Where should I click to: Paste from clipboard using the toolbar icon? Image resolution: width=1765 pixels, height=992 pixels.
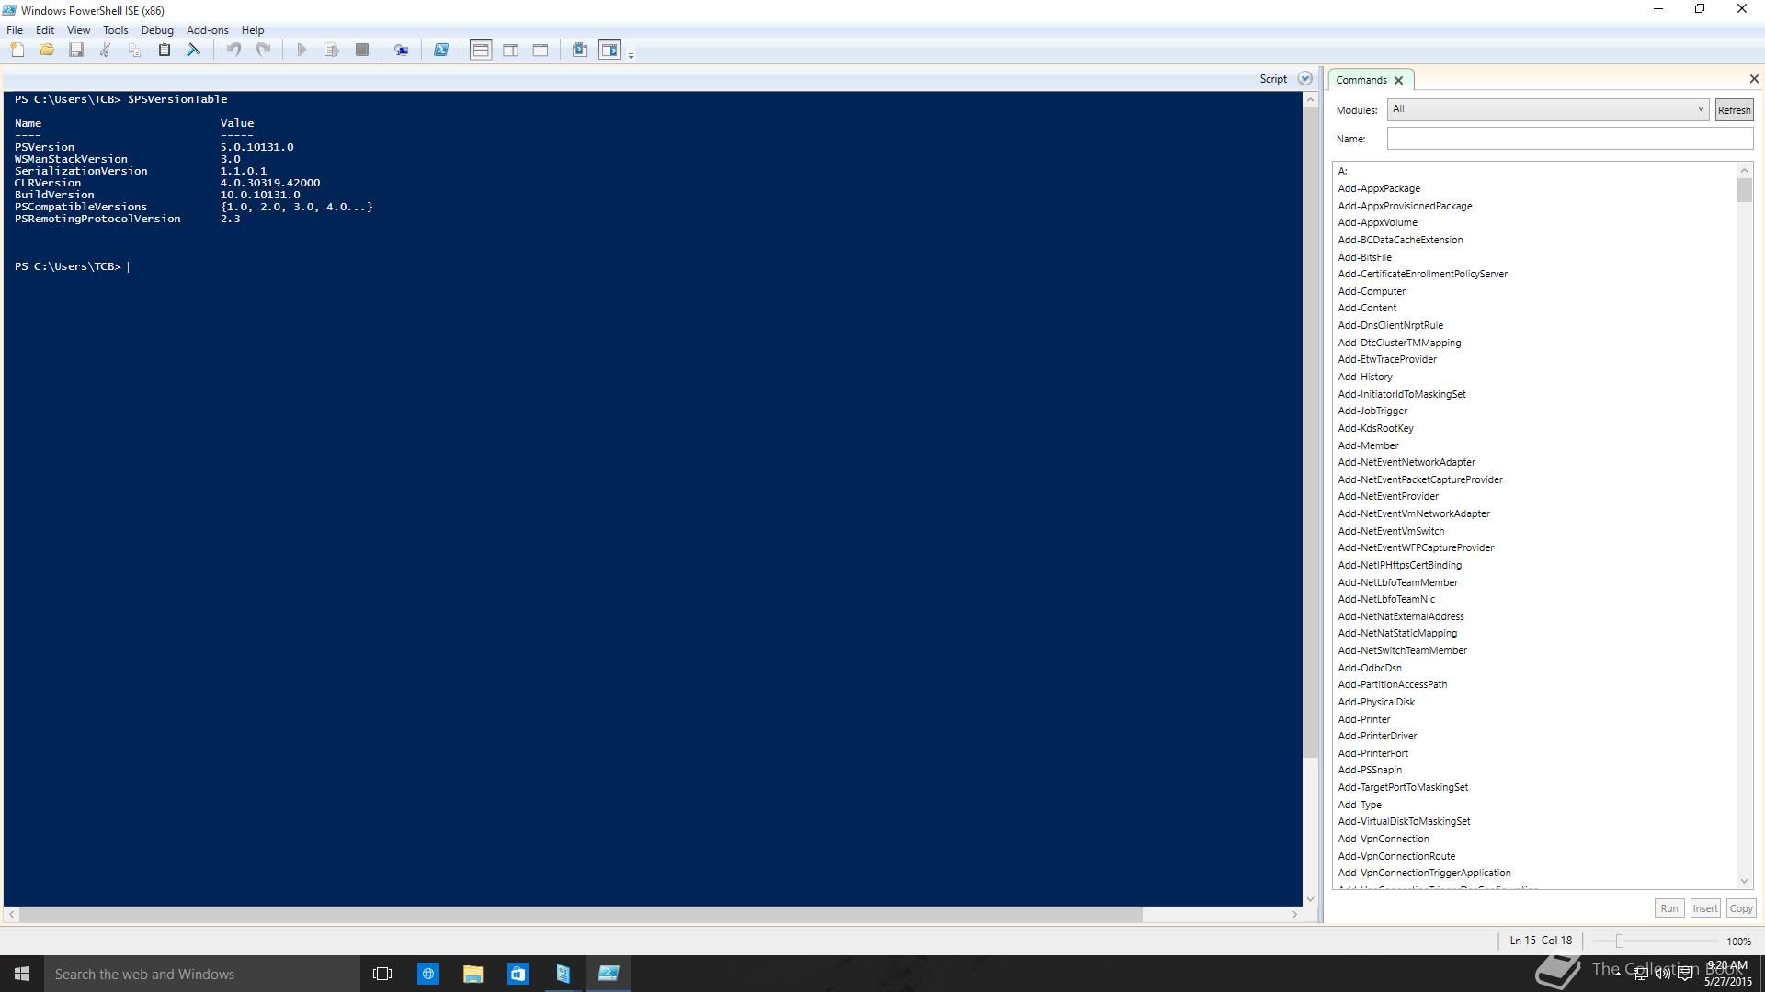pos(165,51)
